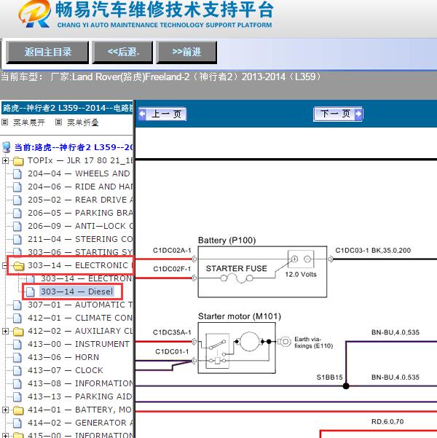Screen dimensions: 437x438
Task: Go back with <<后退 button
Action: click(122, 52)
